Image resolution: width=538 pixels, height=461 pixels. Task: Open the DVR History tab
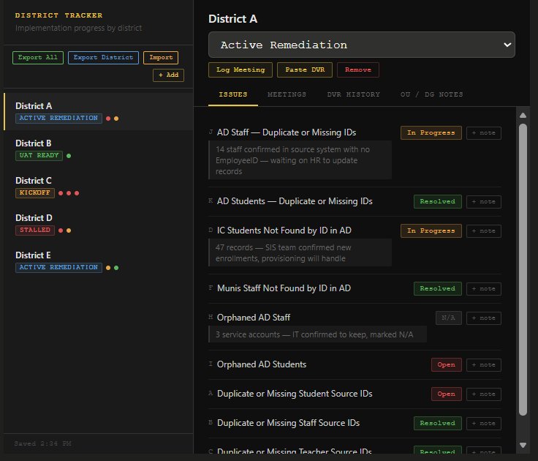click(353, 94)
